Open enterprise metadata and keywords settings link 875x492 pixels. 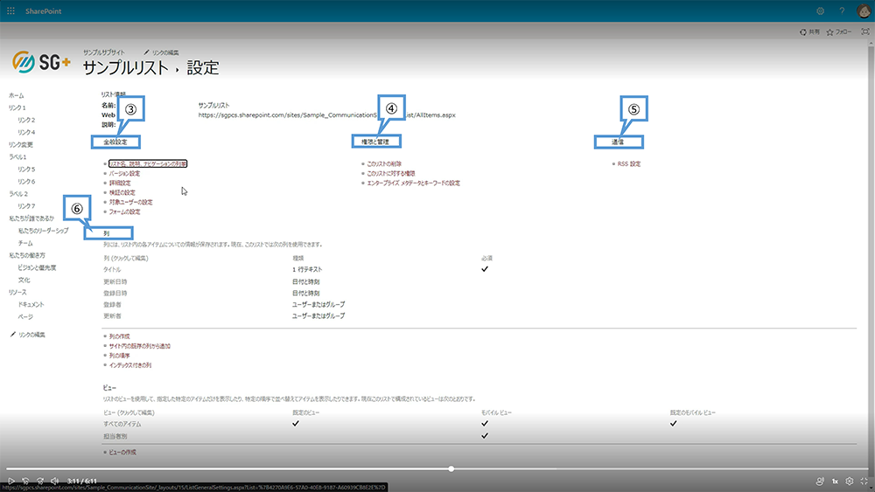[414, 183]
